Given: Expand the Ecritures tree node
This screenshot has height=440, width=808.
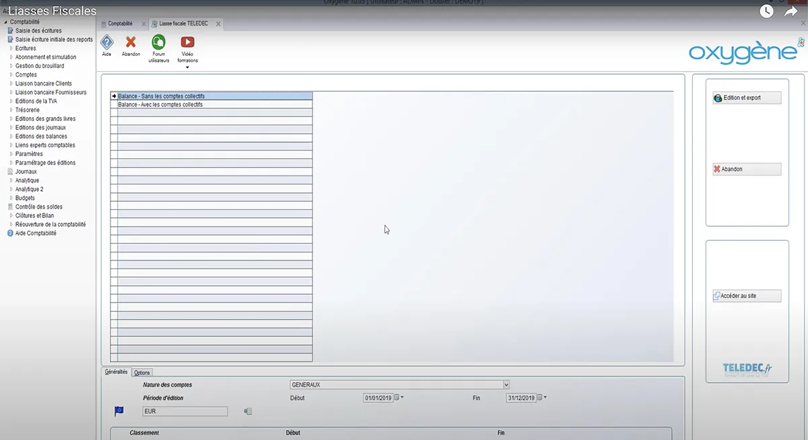Looking at the screenshot, I should point(11,48).
